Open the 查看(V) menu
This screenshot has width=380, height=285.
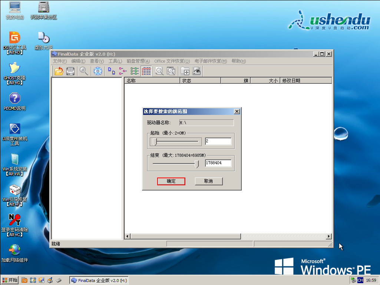[97, 61]
